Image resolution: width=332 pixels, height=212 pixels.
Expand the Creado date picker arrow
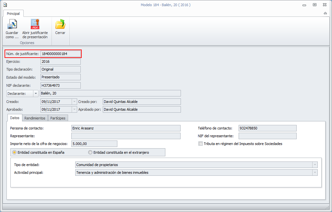(x=74, y=102)
